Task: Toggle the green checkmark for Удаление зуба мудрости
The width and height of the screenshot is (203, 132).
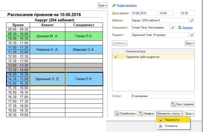Action: point(116,57)
